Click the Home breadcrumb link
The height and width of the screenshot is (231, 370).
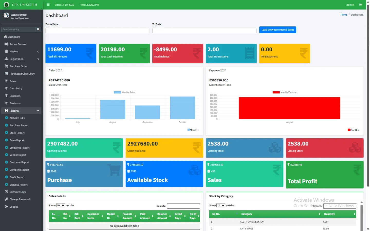[344, 15]
